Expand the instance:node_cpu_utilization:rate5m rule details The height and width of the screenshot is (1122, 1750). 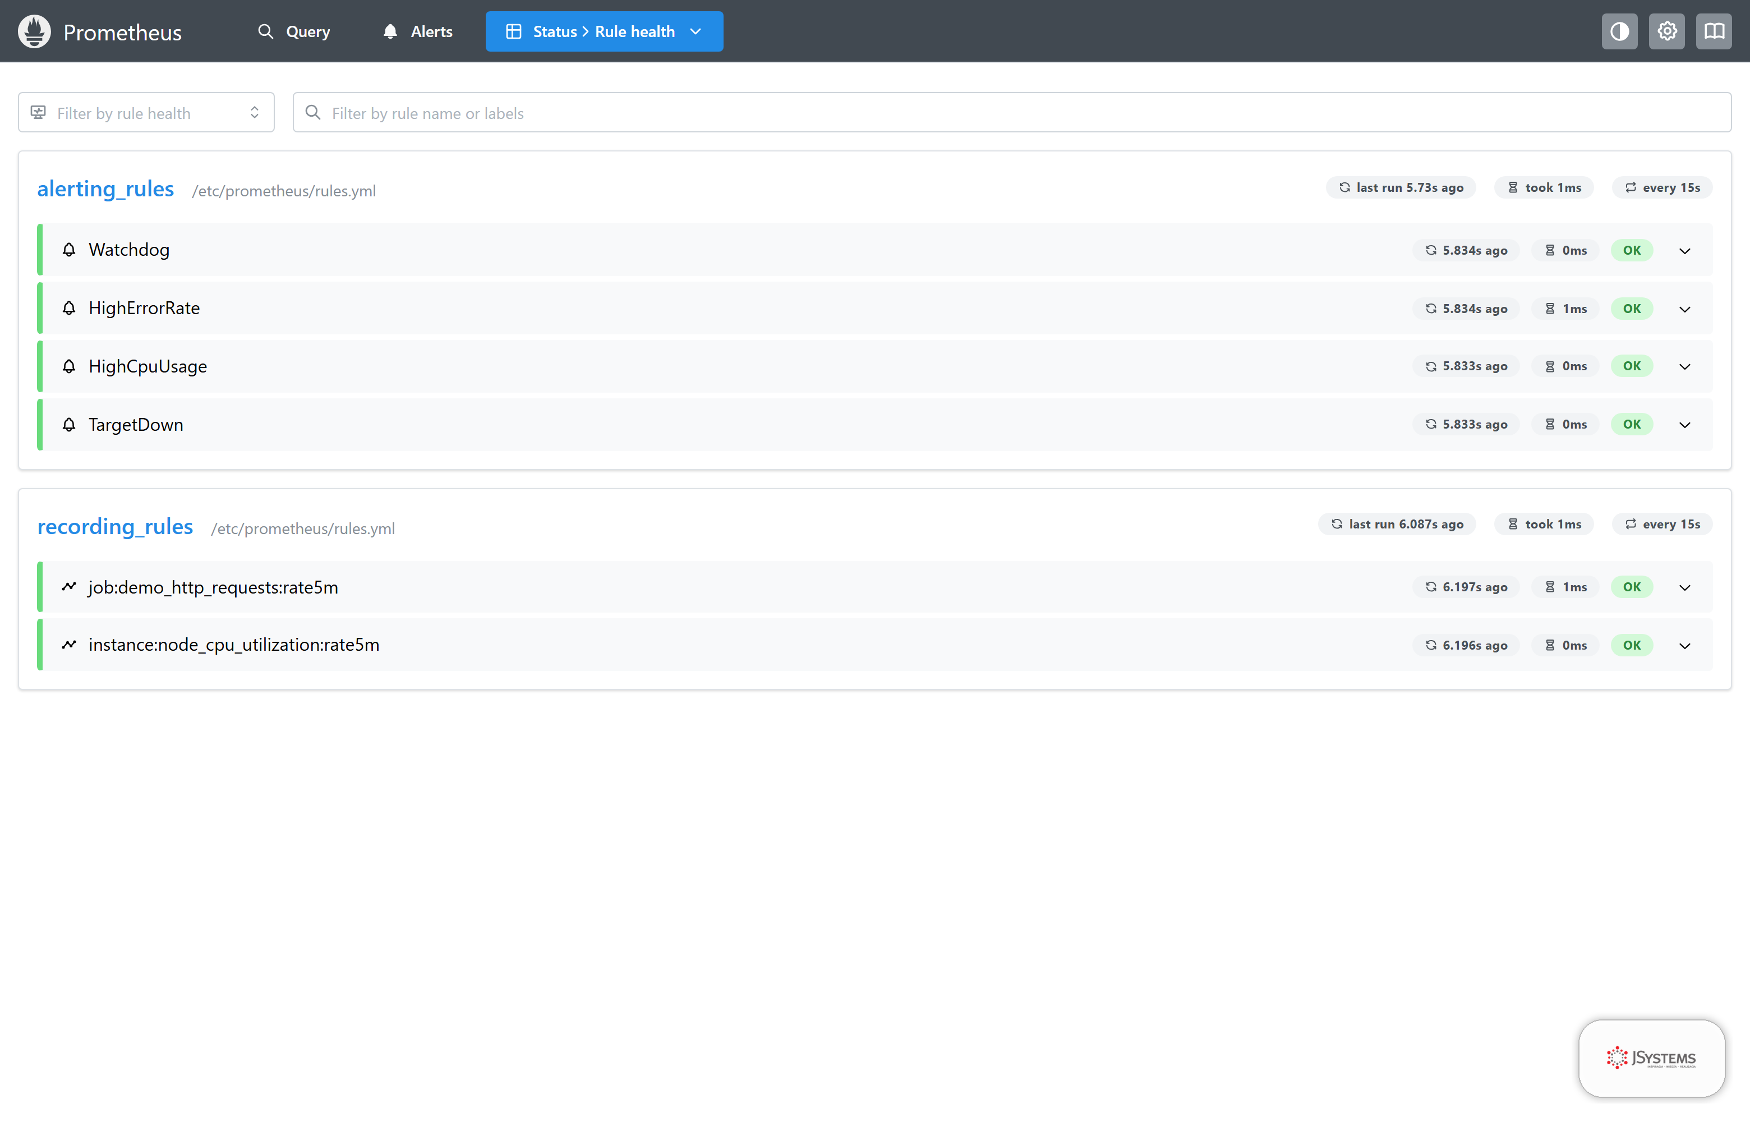(1684, 646)
